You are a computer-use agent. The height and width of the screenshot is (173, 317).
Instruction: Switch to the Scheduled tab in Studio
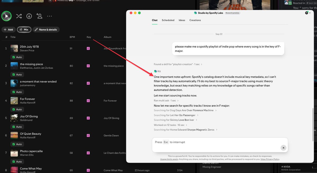[x=168, y=20]
